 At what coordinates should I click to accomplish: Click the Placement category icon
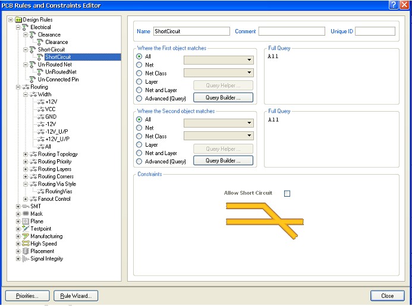coord(26,251)
